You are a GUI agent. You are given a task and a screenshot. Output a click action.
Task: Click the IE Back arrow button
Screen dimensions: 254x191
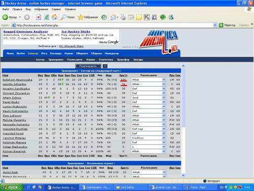point(5,17)
